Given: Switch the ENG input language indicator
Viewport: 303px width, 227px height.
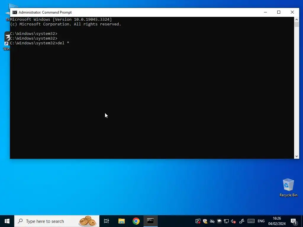Looking at the screenshot, I should (261, 221).
